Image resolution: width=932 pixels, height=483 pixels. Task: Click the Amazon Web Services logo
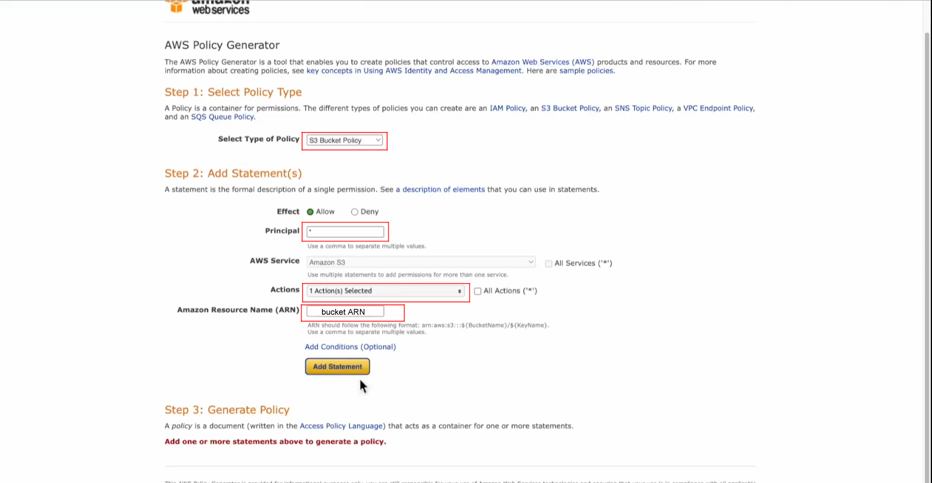click(208, 6)
